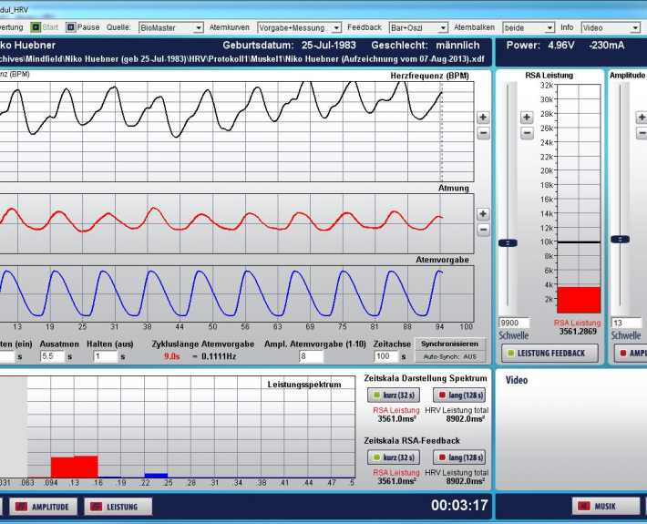
Task: Open the Quelle BioMaster dropdown
Action: point(170,27)
